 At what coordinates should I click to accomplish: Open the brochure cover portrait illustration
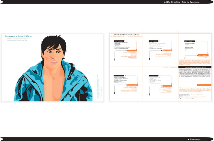pyautogui.click(x=53, y=67)
